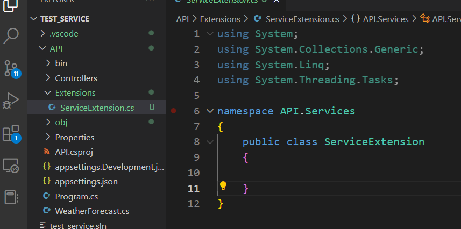This screenshot has height=229, width=461.
Task: Select the ServiceExtension.cs editor tab
Action: (x=222, y=2)
